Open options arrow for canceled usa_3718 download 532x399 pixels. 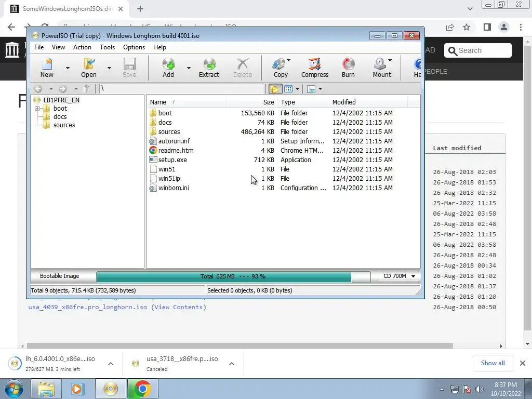(x=232, y=364)
